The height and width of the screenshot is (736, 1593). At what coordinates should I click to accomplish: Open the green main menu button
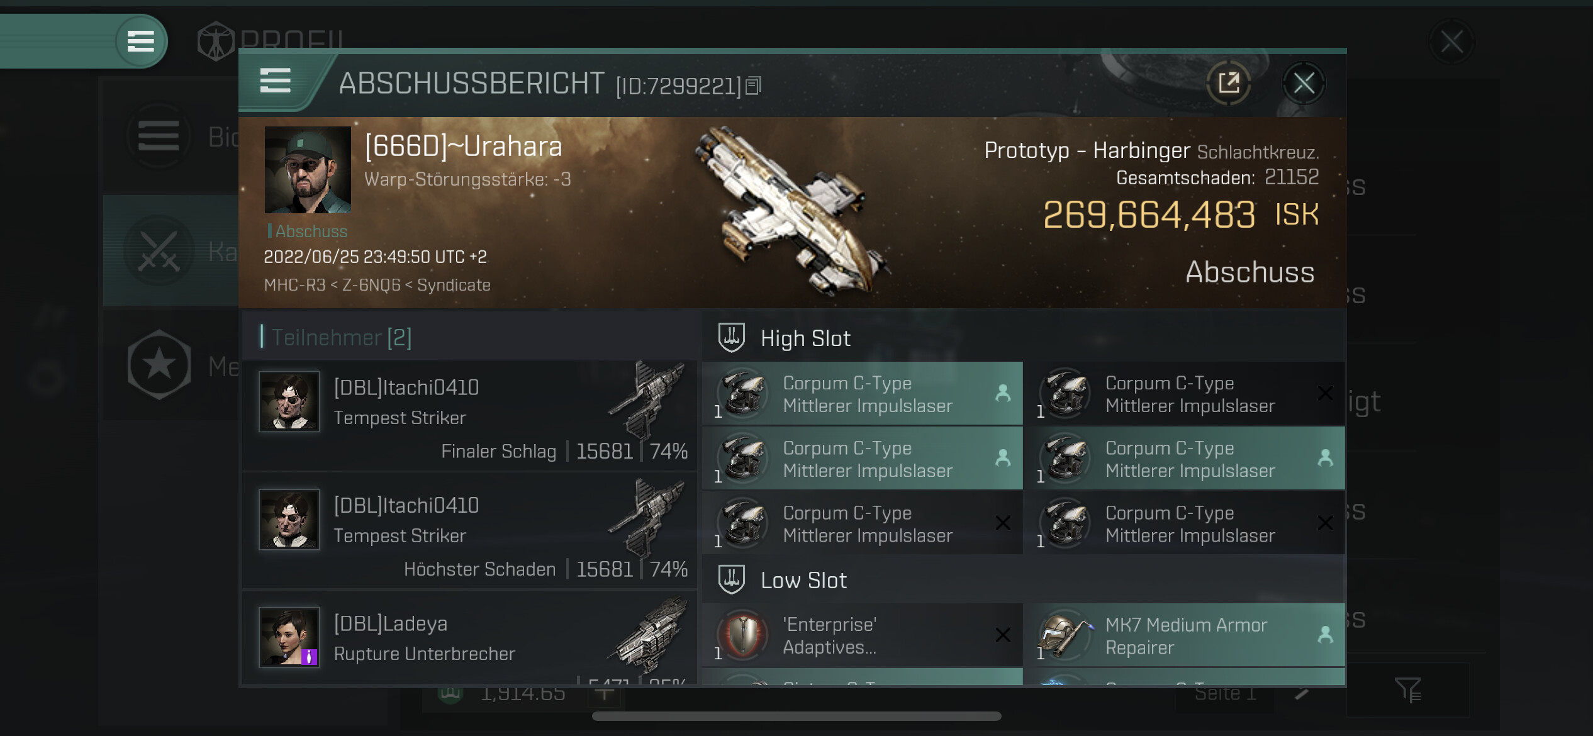coord(141,42)
